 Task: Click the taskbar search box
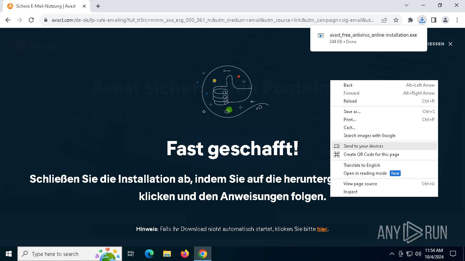tap(70, 254)
